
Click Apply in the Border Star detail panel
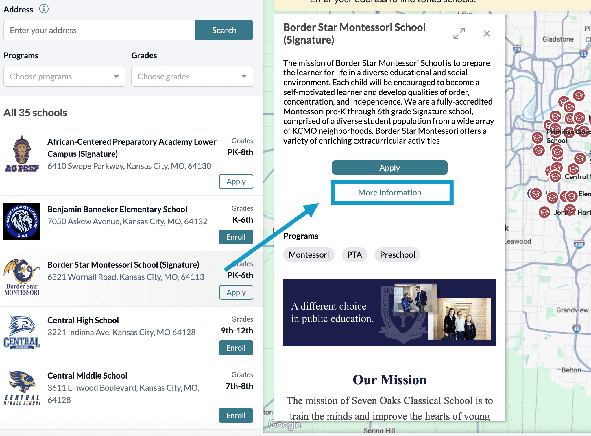389,167
